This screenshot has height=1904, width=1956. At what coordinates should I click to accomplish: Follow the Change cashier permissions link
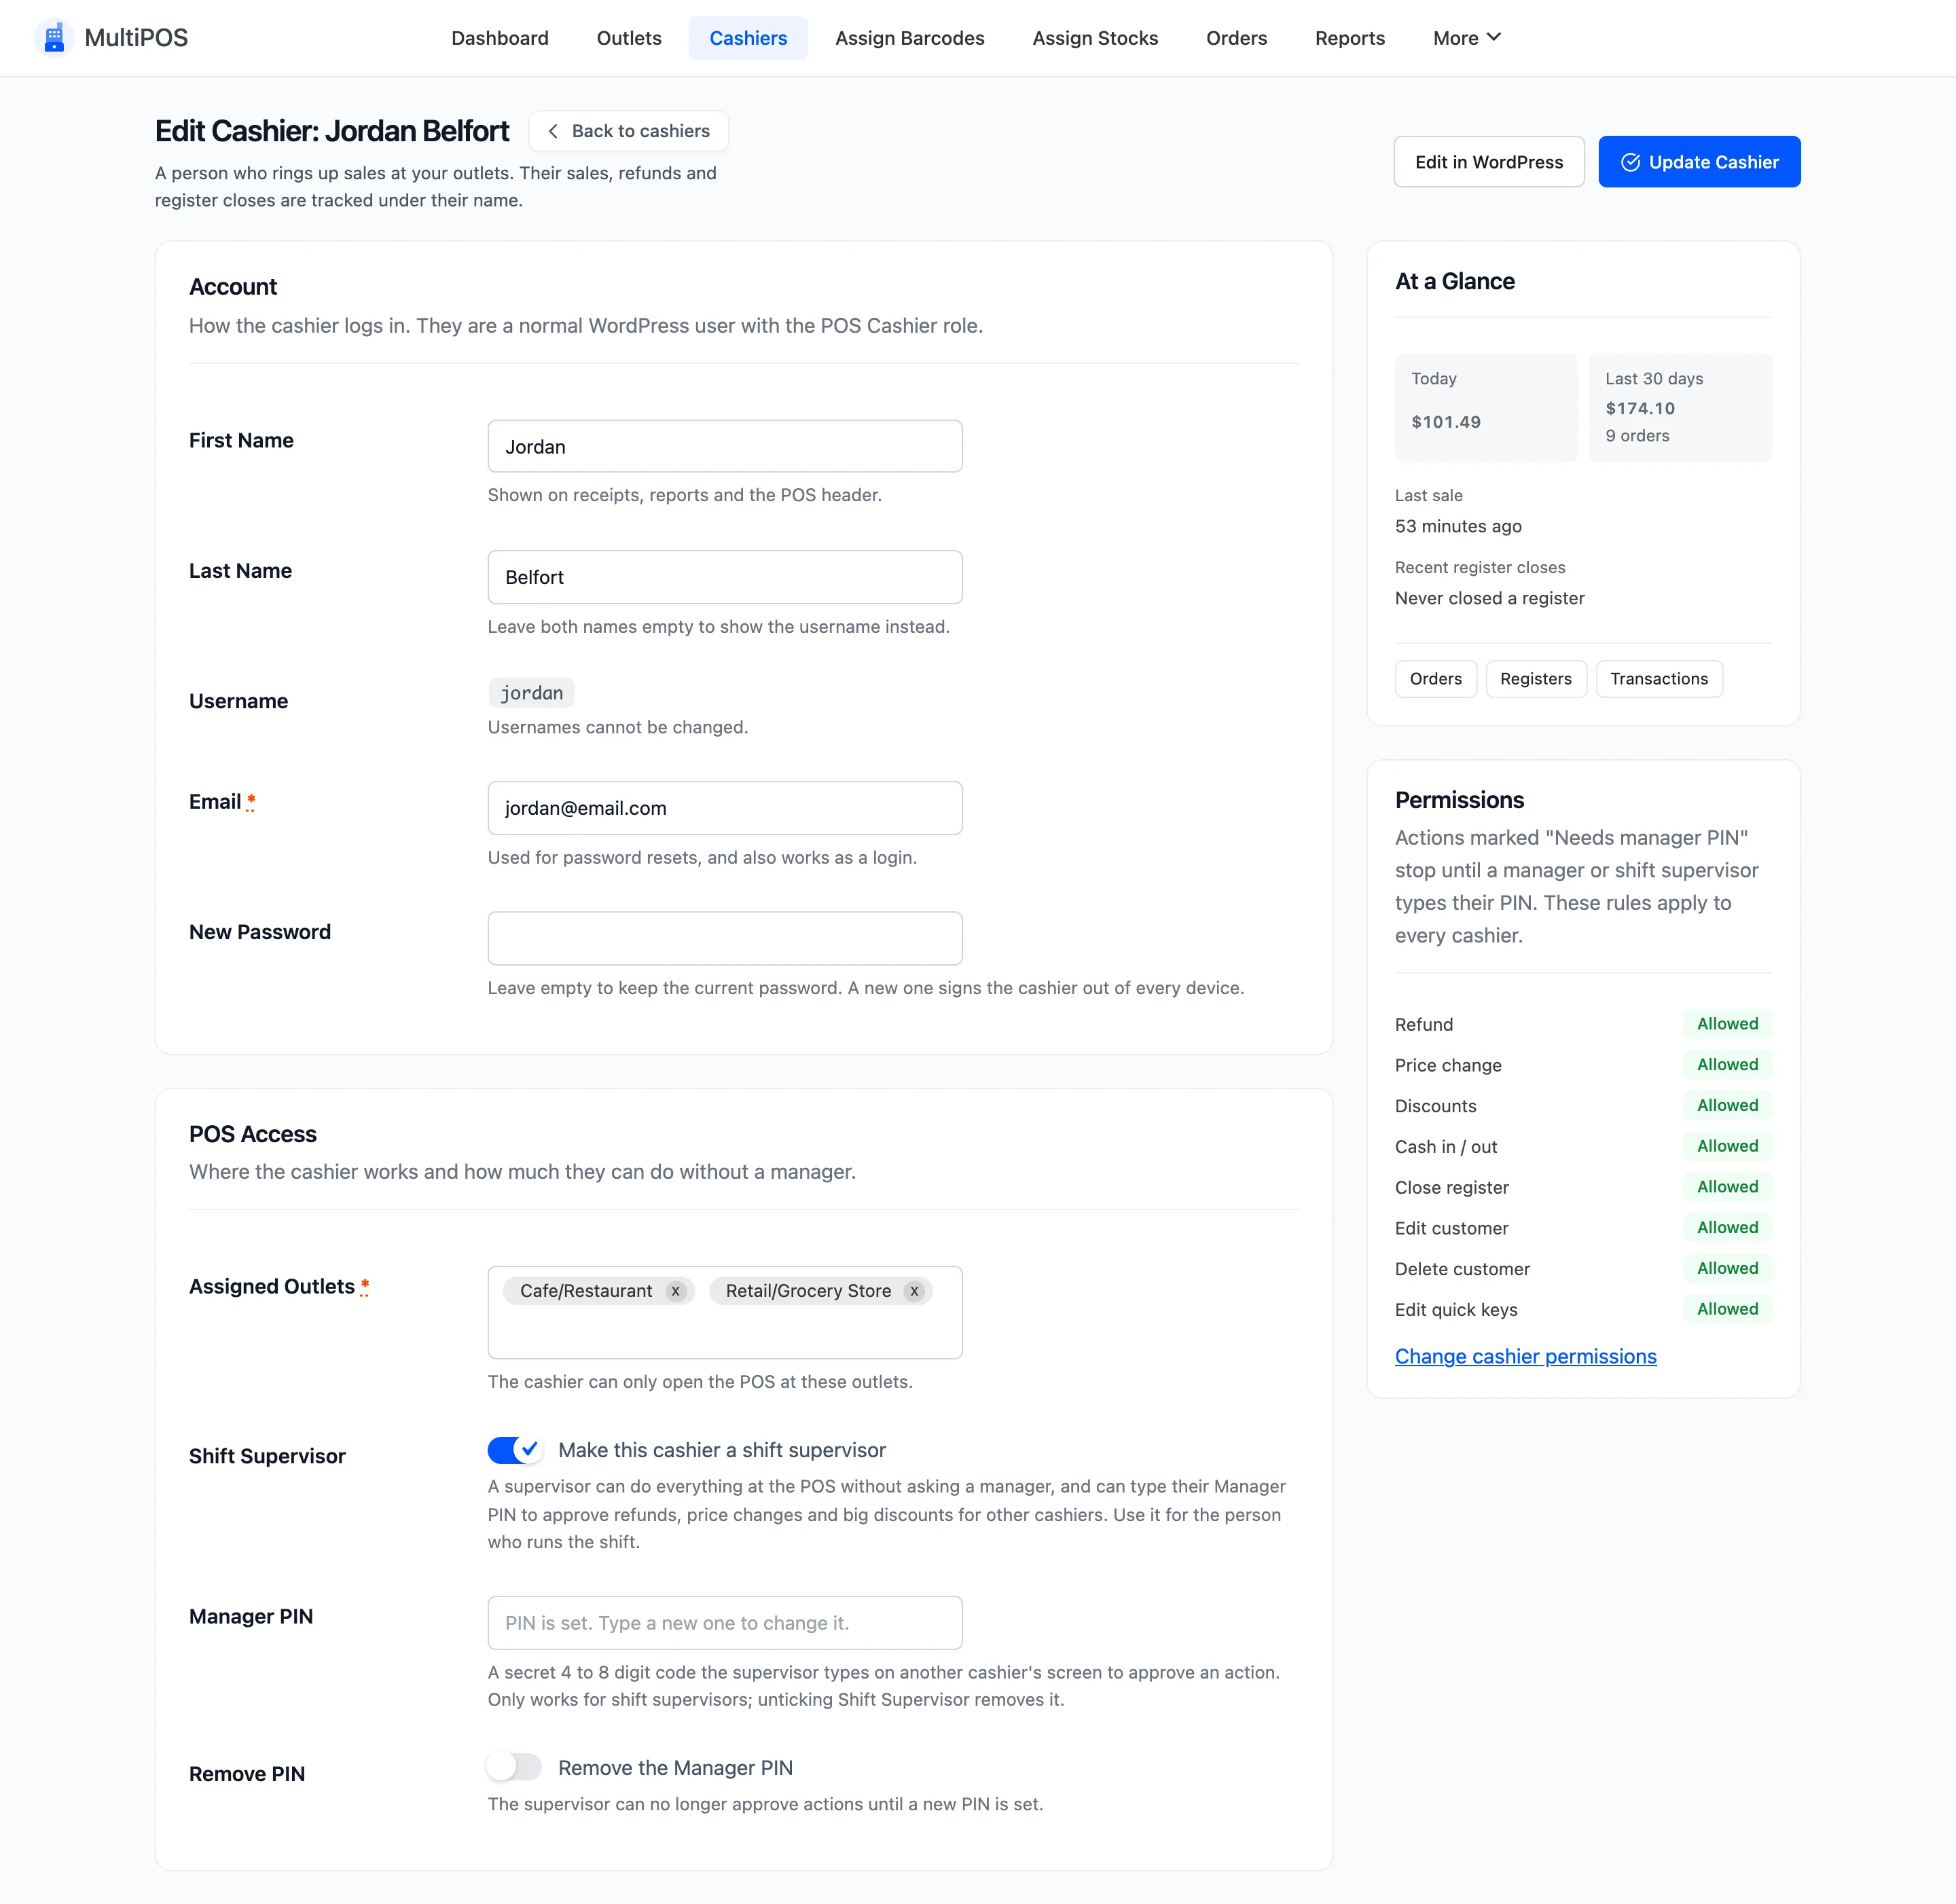point(1525,1356)
